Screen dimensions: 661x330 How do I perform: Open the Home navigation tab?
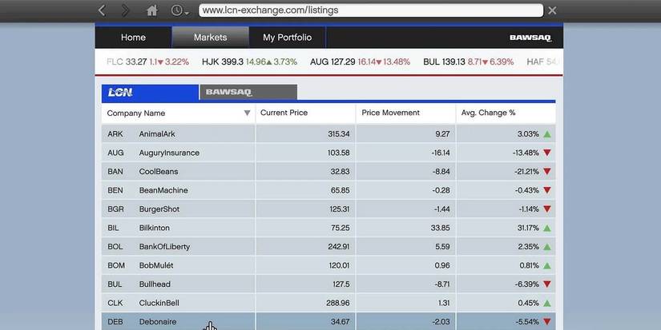(x=133, y=38)
